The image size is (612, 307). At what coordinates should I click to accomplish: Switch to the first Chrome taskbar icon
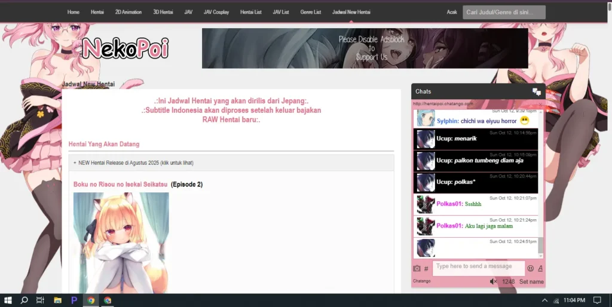coord(91,300)
